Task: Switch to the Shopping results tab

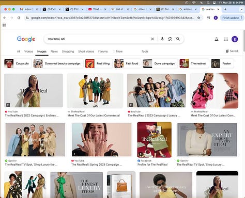Action: click(68, 52)
